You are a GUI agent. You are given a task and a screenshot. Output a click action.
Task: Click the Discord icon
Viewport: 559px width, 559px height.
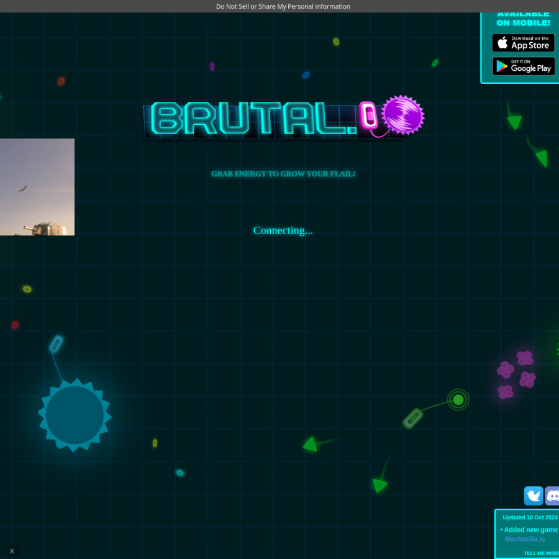(x=552, y=496)
